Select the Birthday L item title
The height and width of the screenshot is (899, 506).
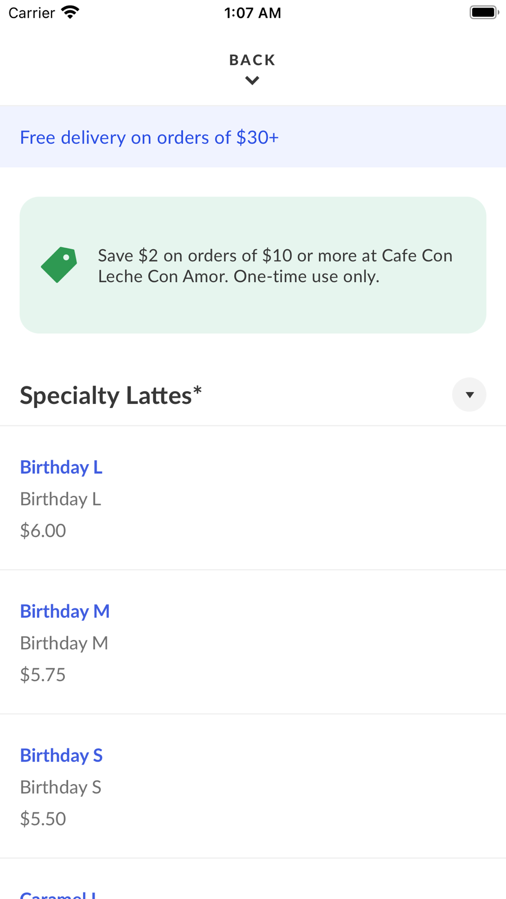[61, 467]
